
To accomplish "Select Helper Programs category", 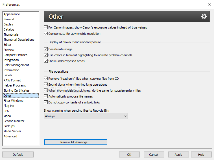I will [x=21, y=85].
